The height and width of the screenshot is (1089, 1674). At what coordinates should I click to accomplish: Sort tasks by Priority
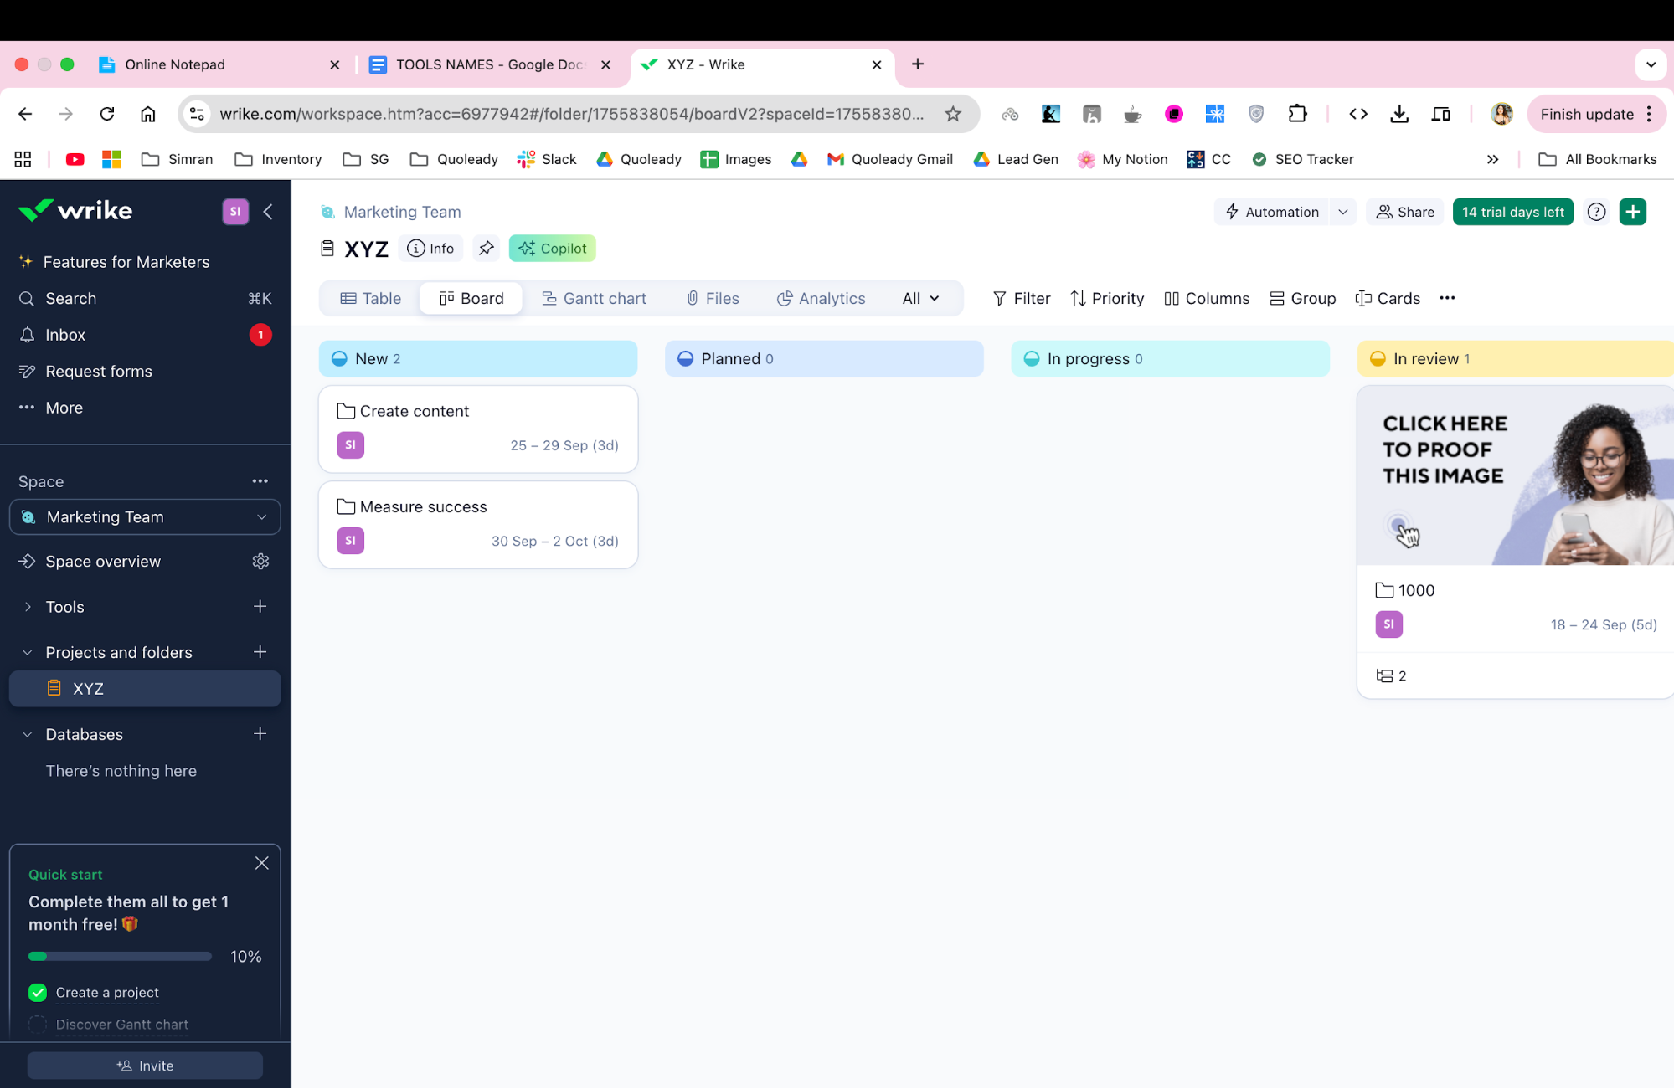coord(1107,298)
